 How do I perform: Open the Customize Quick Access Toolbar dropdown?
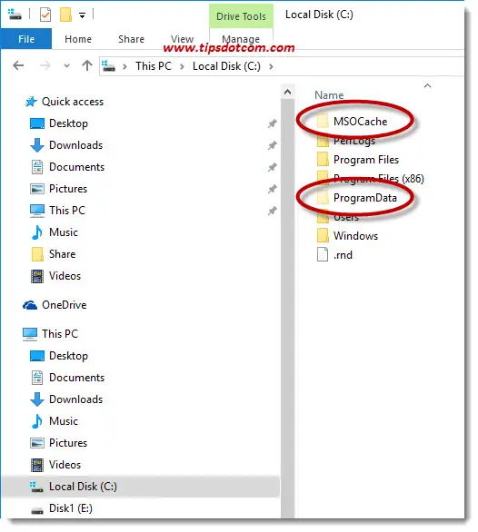click(x=82, y=15)
